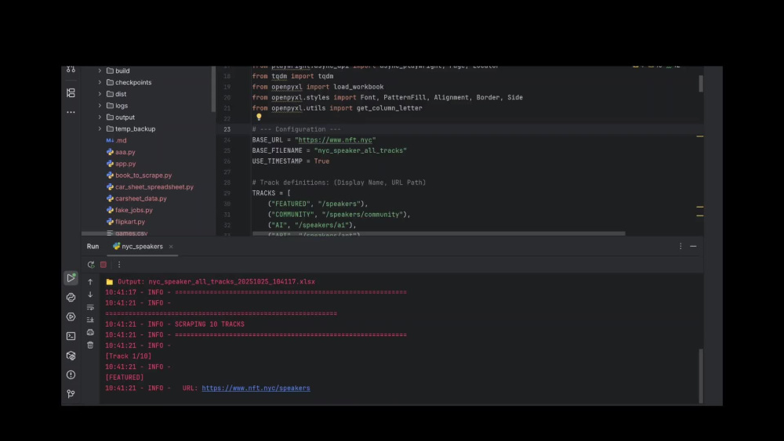Viewport: 784px width, 441px height.
Task: Select aaa.py in project tree
Action: [x=121, y=152]
